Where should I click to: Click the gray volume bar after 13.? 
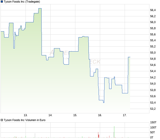tap(35, 136)
